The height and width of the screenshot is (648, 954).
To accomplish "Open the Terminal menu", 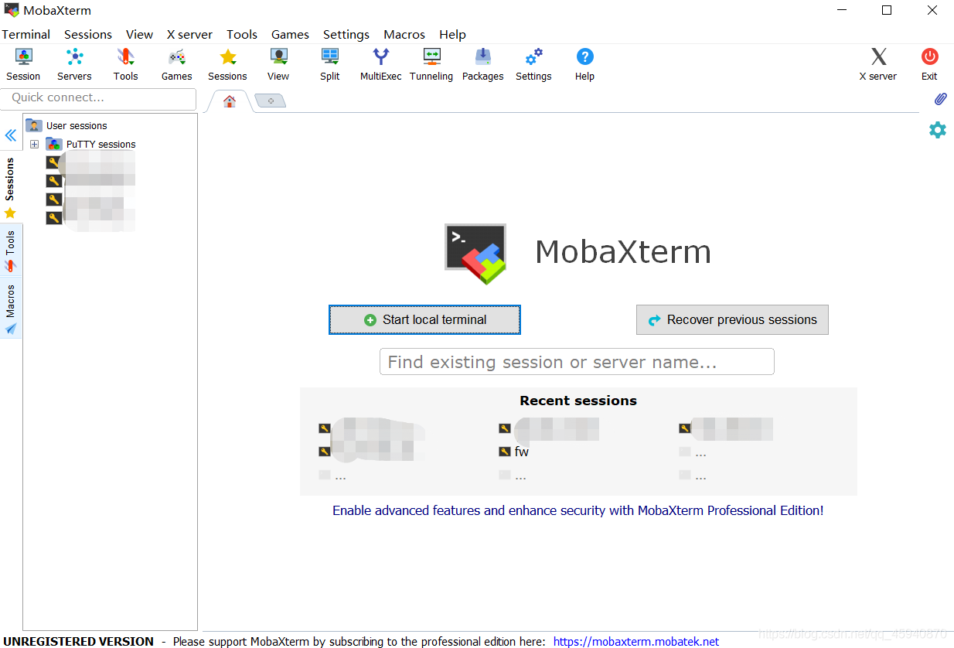I will coord(26,34).
